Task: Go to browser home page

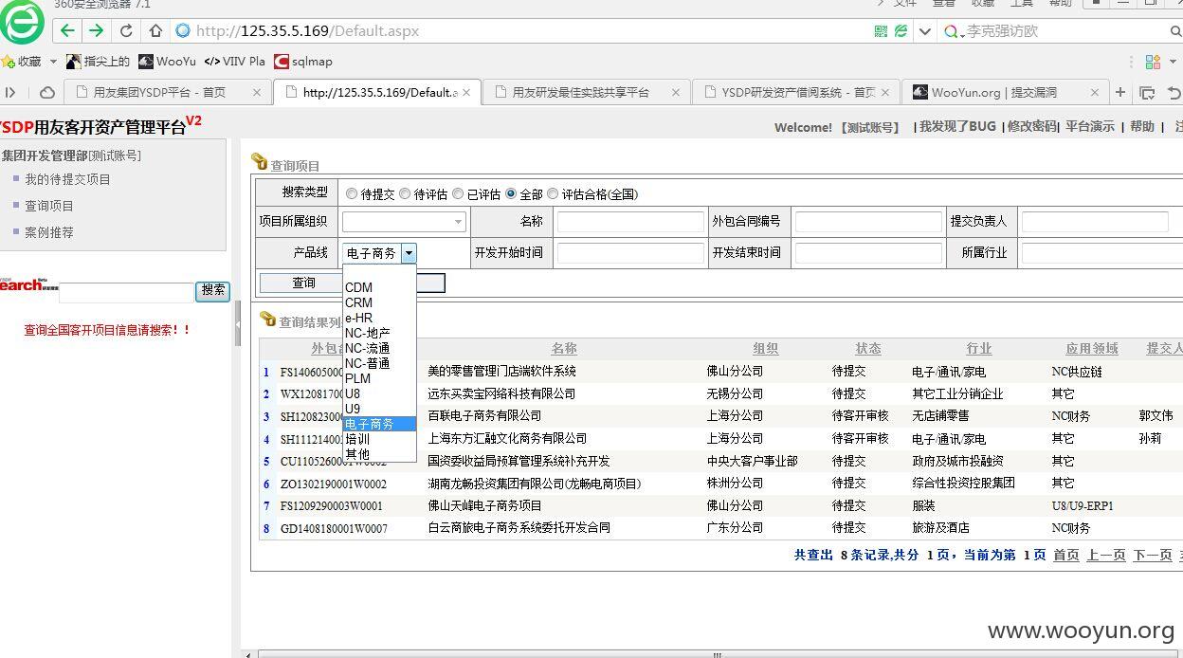Action: pos(155,31)
